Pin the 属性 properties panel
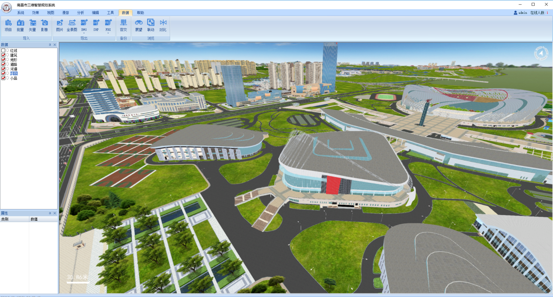 click(x=50, y=213)
